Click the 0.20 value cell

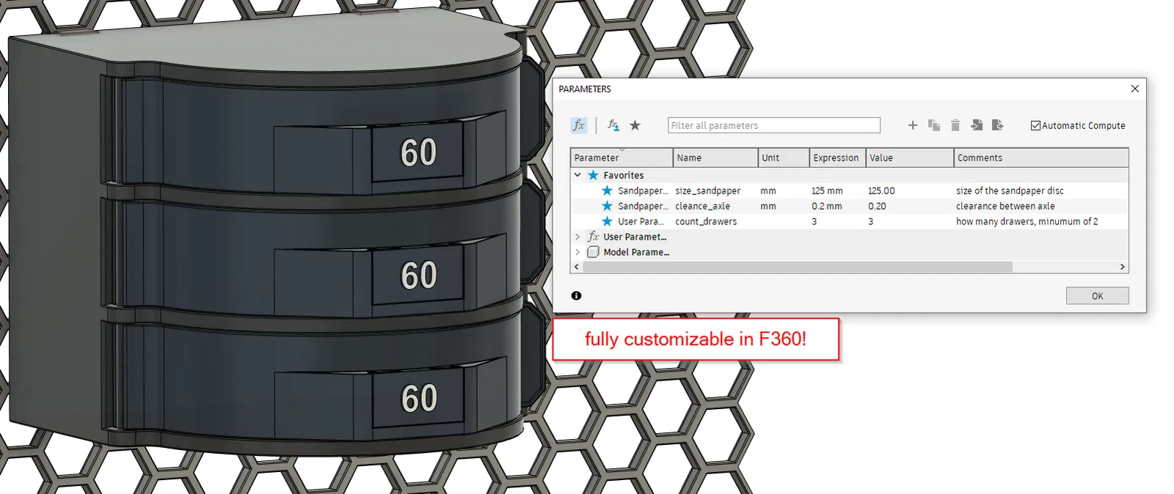click(877, 206)
